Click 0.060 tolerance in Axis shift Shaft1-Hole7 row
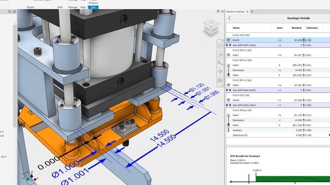This screenshot has width=330, height=185. pyautogui.click(x=308, y=105)
